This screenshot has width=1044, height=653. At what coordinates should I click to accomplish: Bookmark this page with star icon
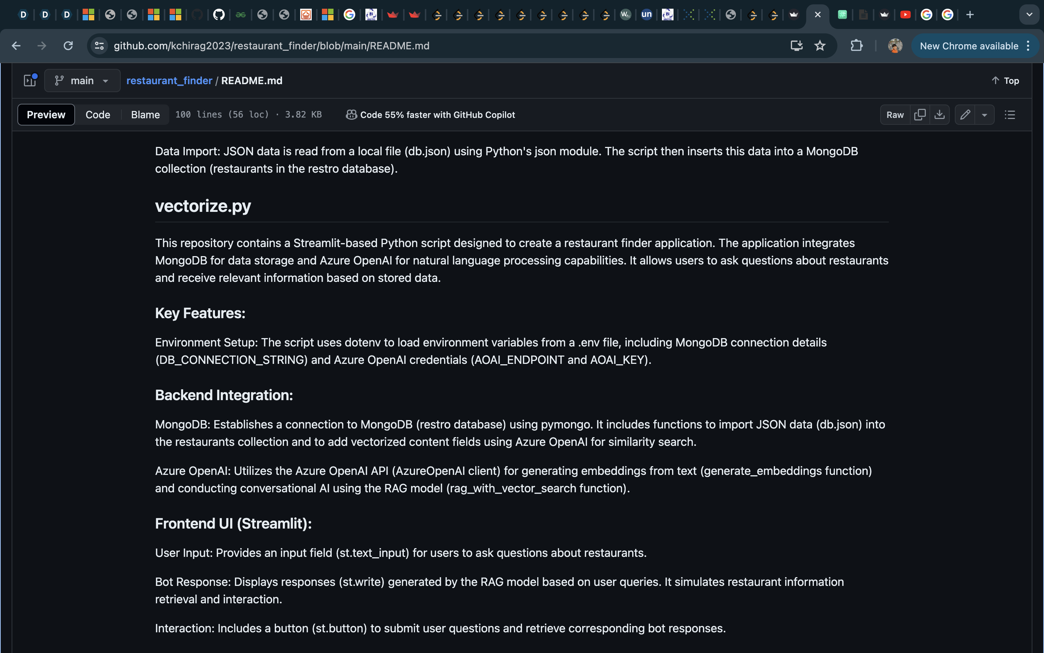tap(820, 46)
